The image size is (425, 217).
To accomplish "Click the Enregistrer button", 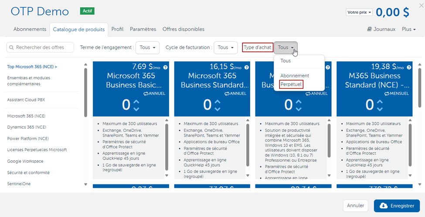I will click(x=397, y=206).
